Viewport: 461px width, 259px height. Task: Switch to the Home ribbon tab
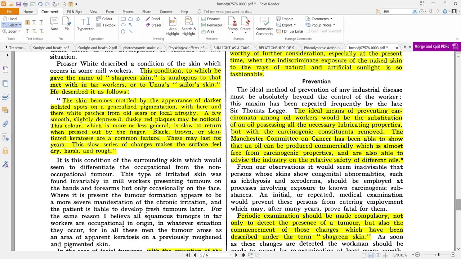[x=28, y=12]
